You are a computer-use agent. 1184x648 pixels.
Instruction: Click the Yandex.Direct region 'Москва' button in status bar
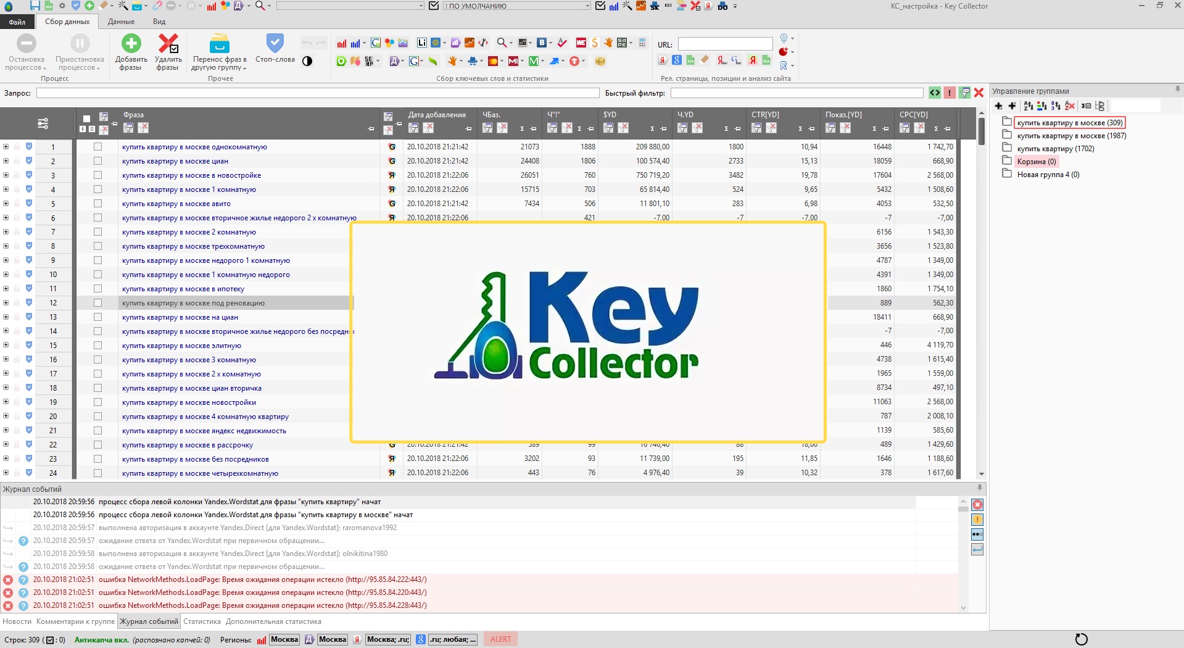click(333, 639)
